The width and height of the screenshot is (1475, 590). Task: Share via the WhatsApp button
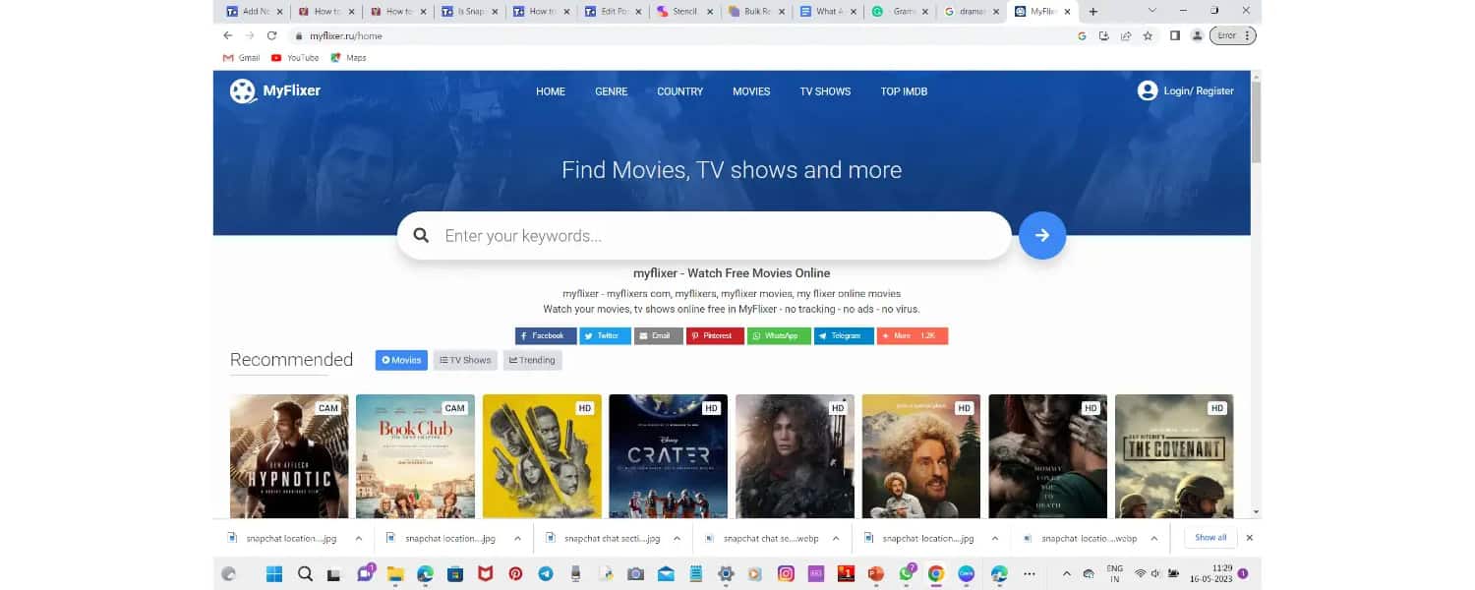779,336
